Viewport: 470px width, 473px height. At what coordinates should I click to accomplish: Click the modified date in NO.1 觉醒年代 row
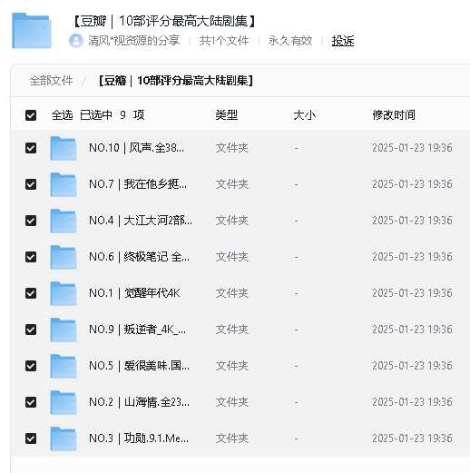[x=412, y=293]
